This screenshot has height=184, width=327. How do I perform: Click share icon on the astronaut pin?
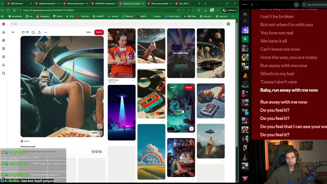191,129
